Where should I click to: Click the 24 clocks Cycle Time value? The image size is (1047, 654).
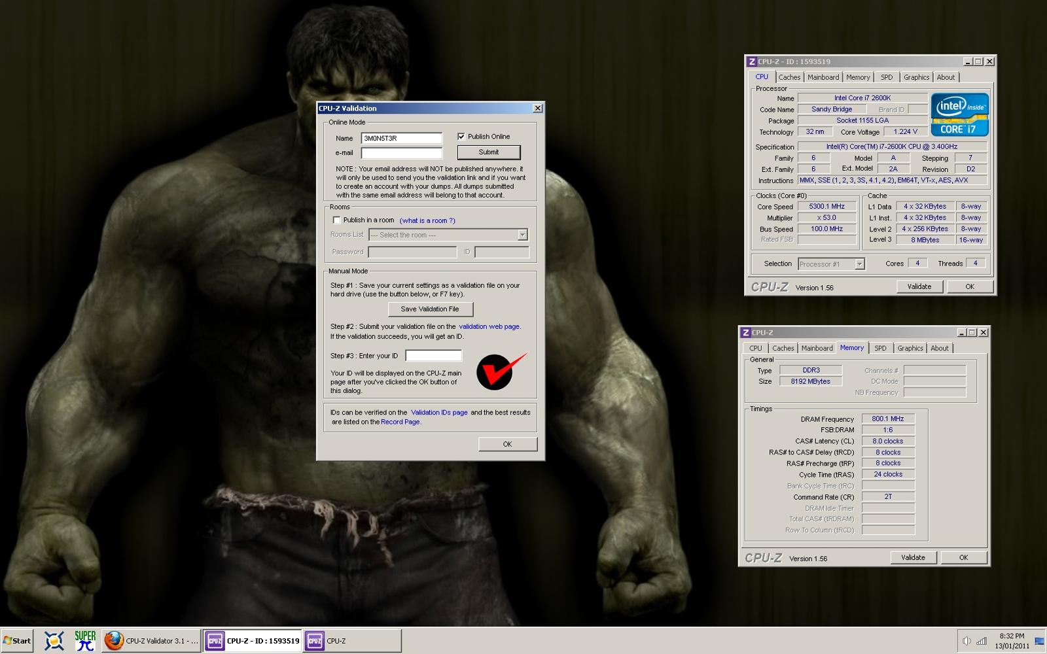tap(888, 475)
